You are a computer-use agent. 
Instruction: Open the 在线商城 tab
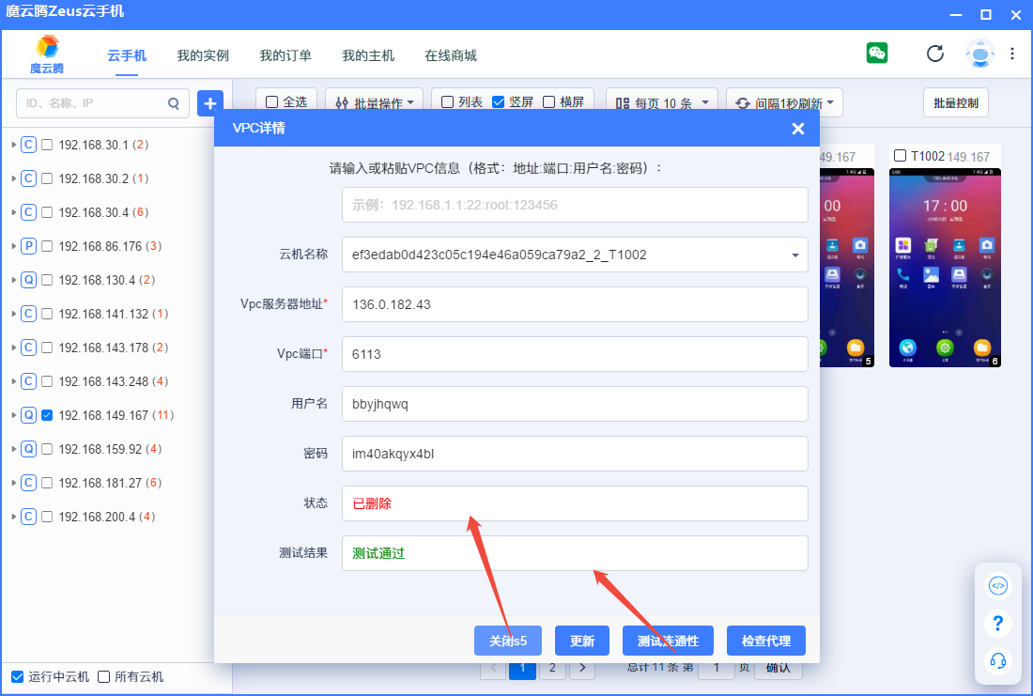point(451,55)
